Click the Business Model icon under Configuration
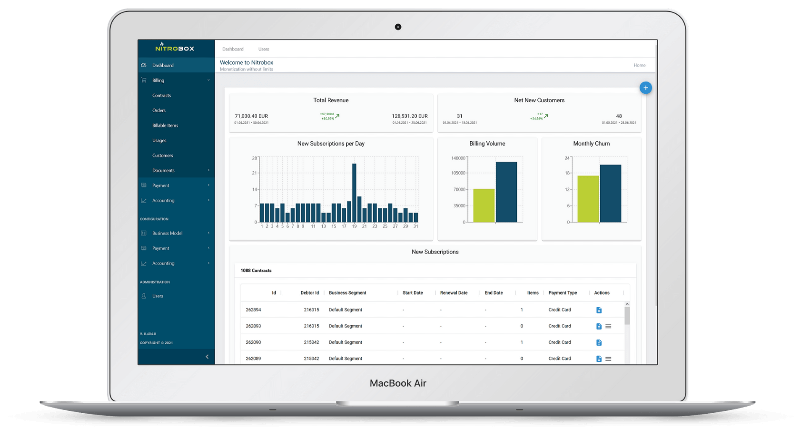 [x=144, y=233]
